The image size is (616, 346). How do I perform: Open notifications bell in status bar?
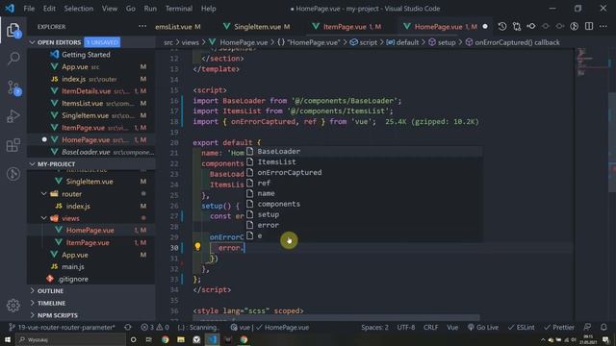pos(603,327)
